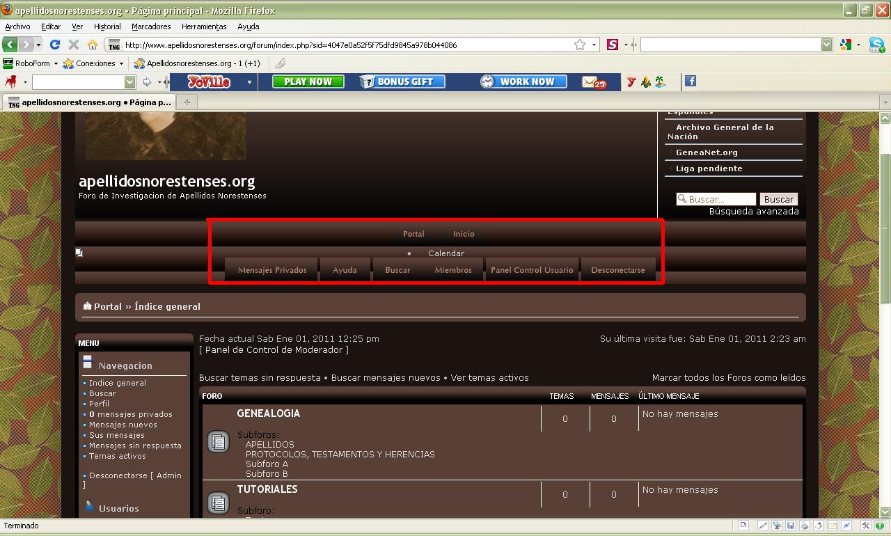Screen dimensions: 891x536
Task: Open the Historial menu
Action: coord(107,26)
